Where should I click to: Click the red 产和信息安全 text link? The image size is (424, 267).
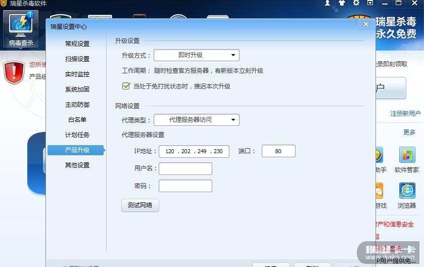coord(395,224)
